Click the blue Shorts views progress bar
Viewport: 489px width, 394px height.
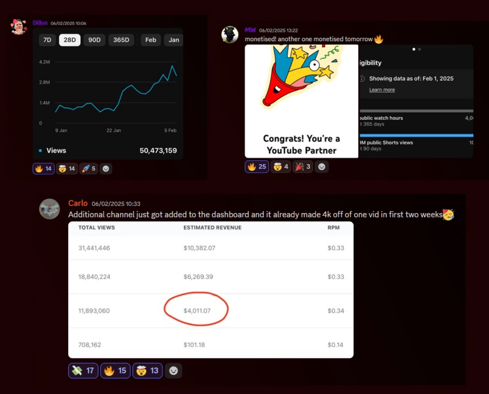click(x=416, y=135)
